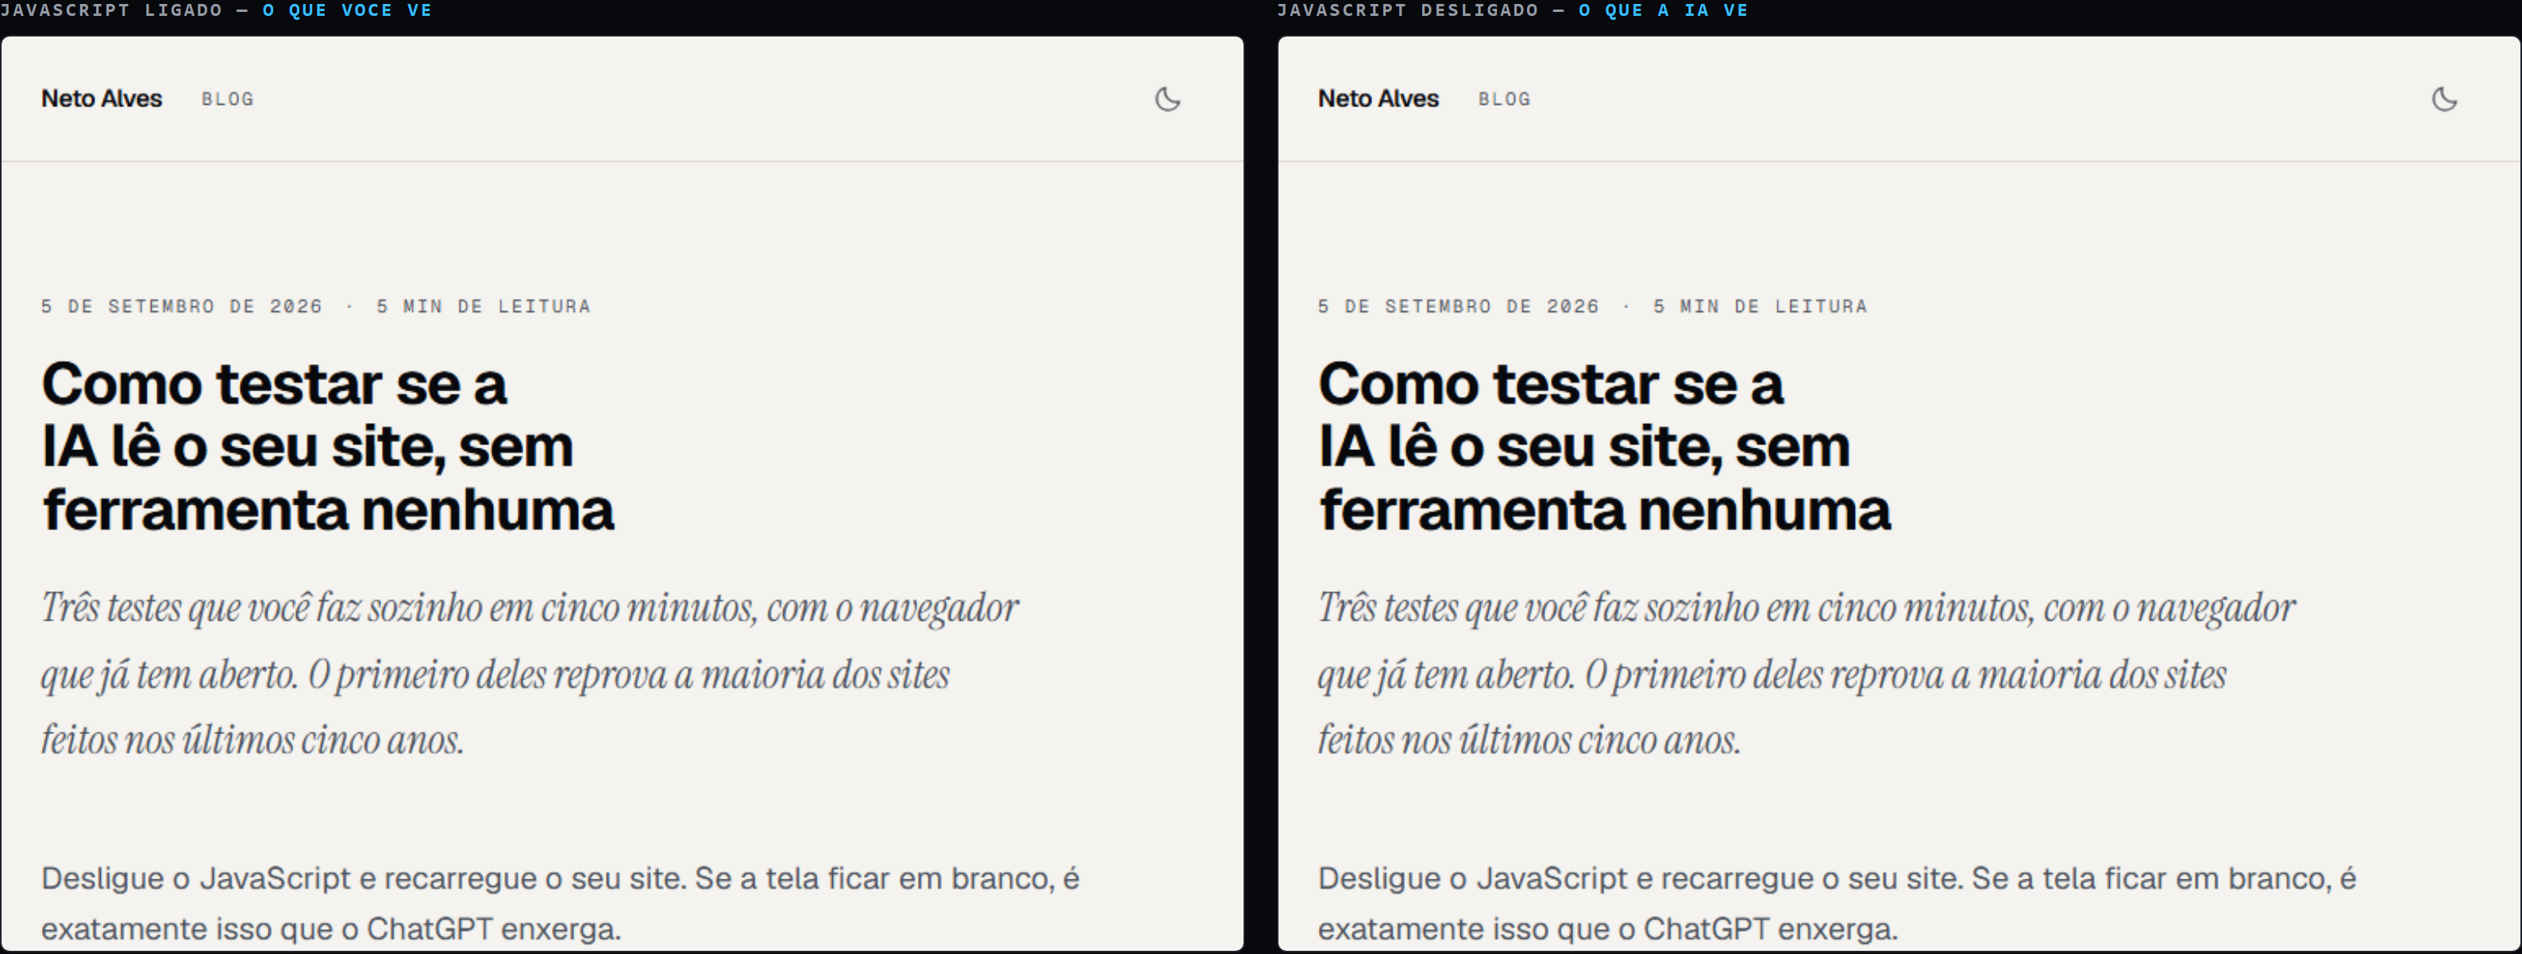
Task: Open BLOG menu link in left panel
Action: click(227, 99)
